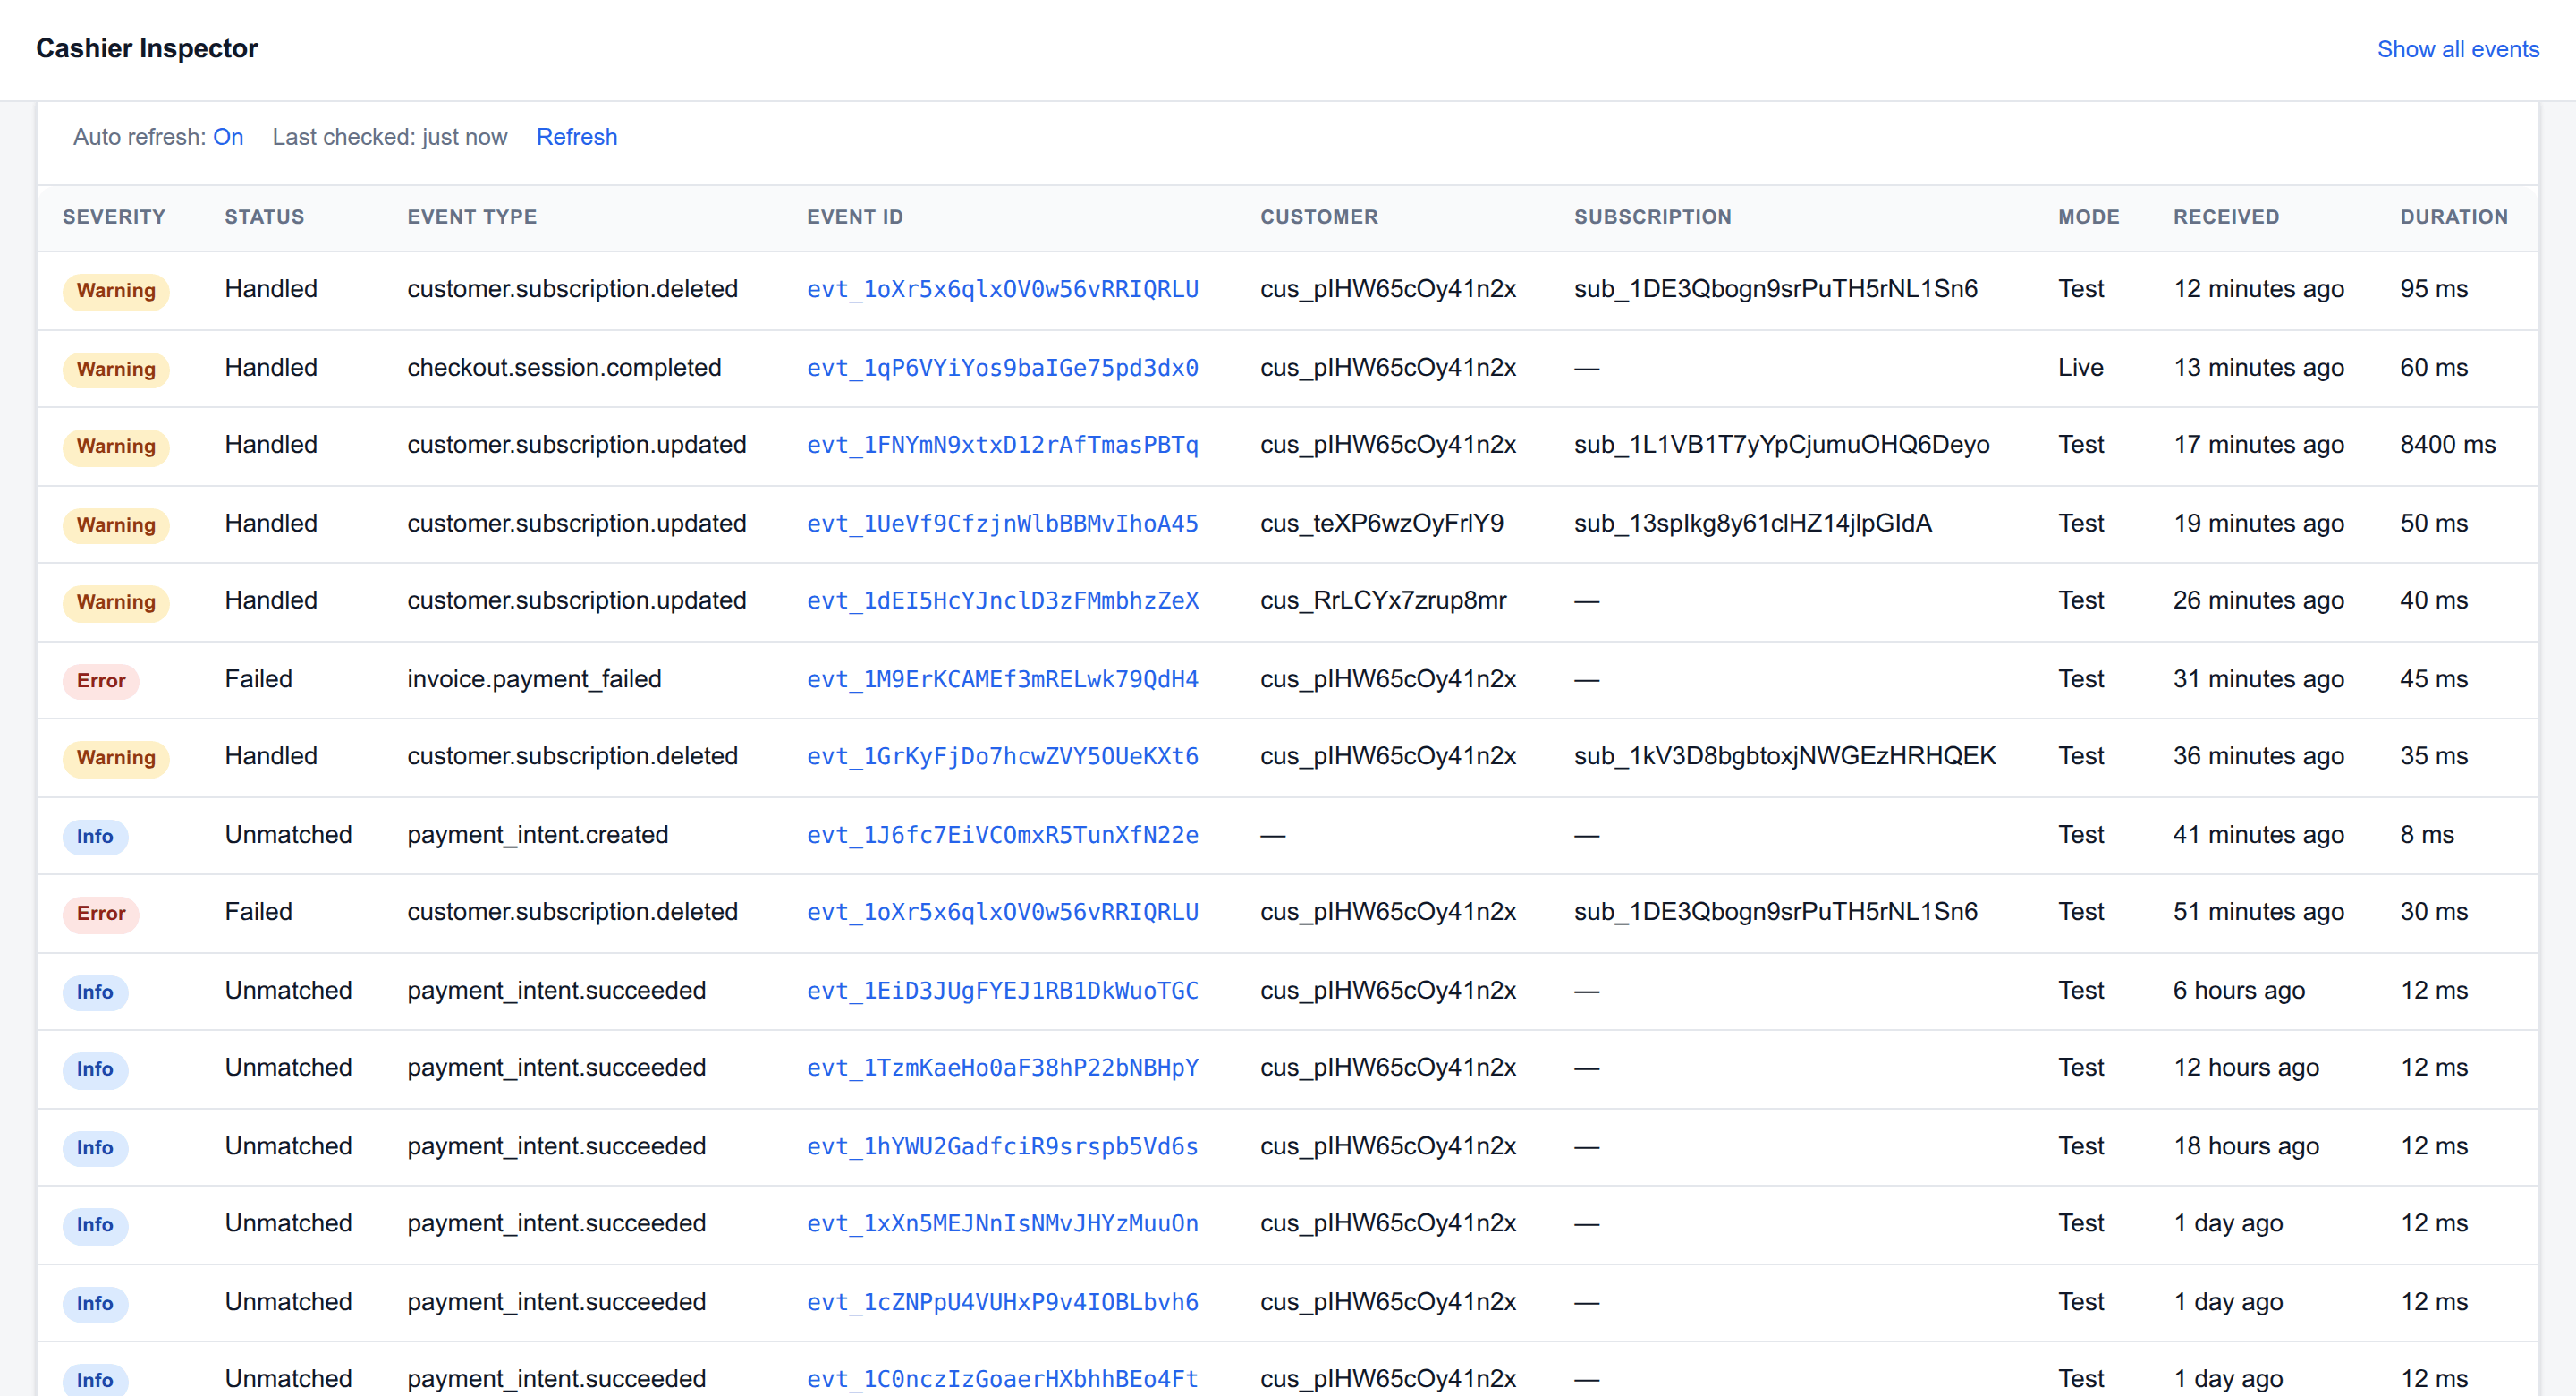Screen dimensions: 2576x1396
Task: Open event evt_1cZNPpU4VUHxP9v4IOBLbvh6
Action: [1002, 1302]
